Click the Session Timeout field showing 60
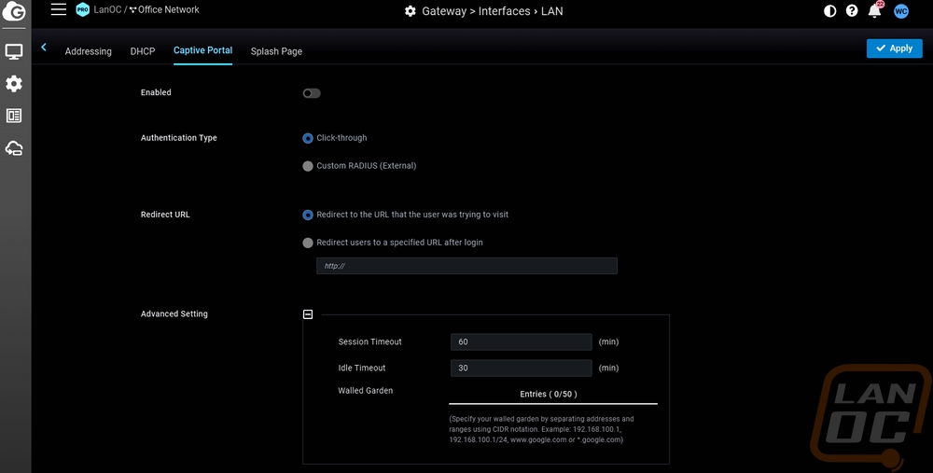 click(522, 342)
